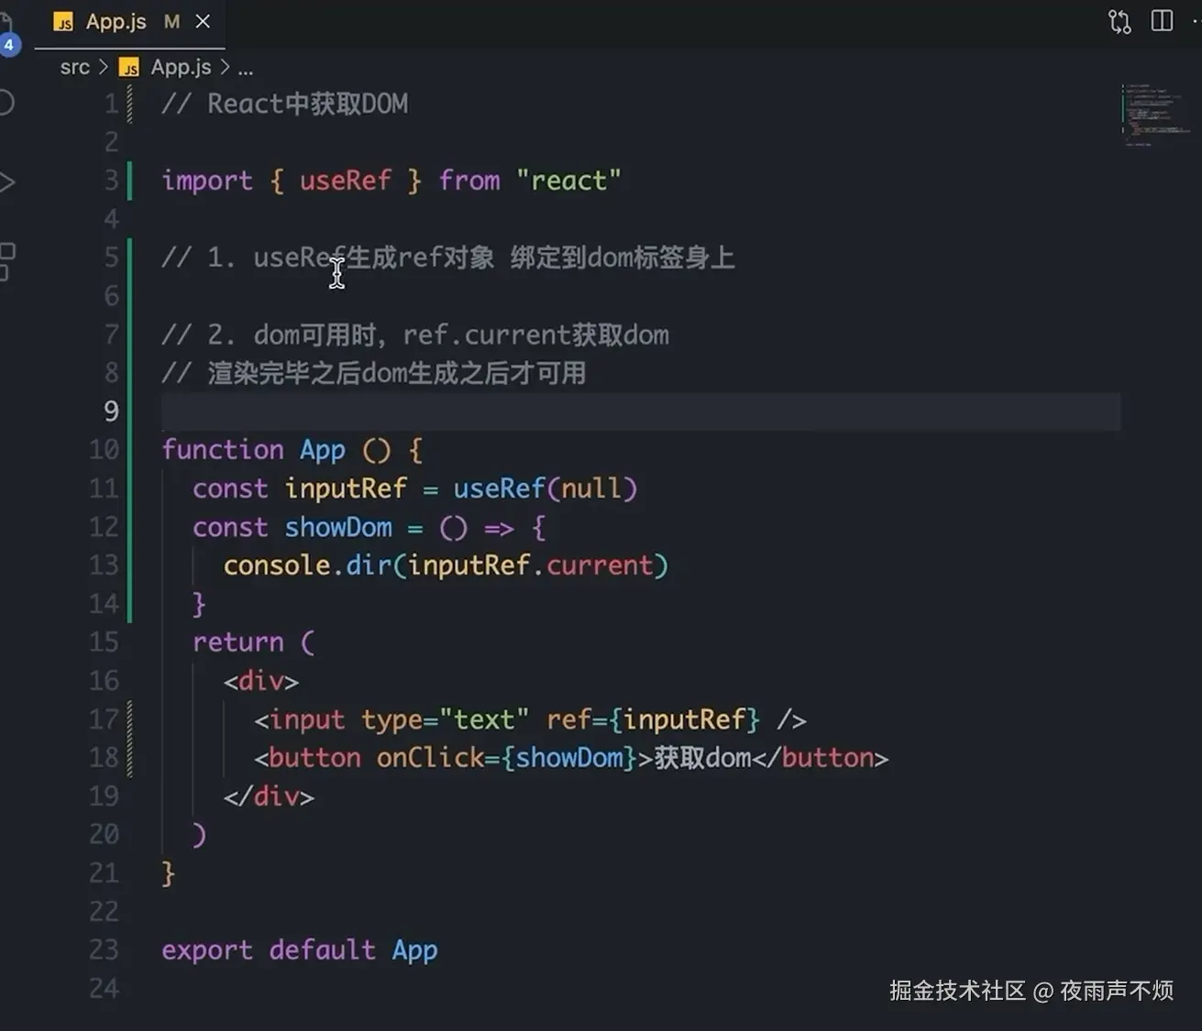The width and height of the screenshot is (1202, 1031).
Task: Click the JS file icon on the App.js tab
Action: coord(63,23)
